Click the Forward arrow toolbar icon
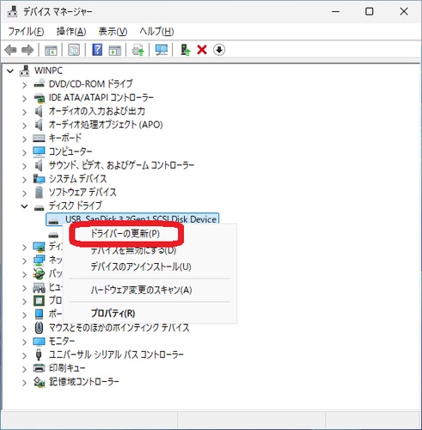The width and height of the screenshot is (422, 430). click(x=28, y=50)
